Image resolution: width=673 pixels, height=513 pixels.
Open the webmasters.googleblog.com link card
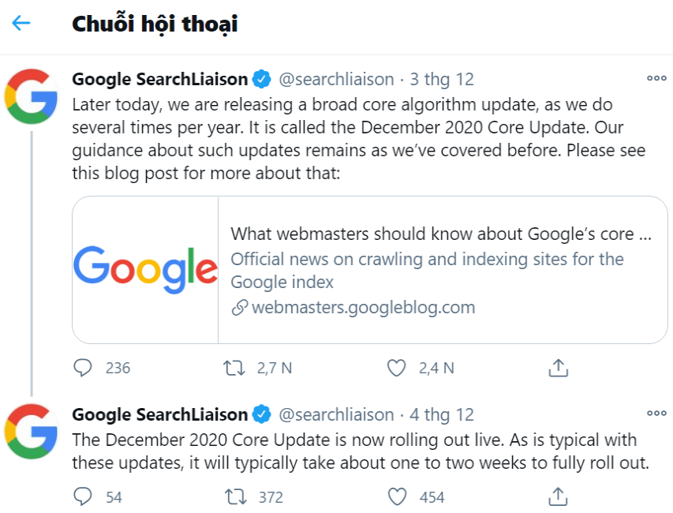[363, 308]
